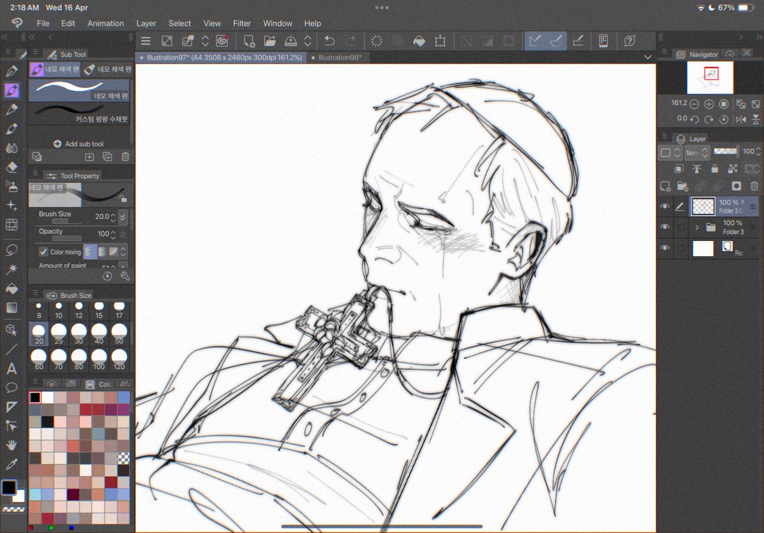Image resolution: width=764 pixels, height=533 pixels.
Task: Toggle checkbox beside Folder 3 layer
Action: coord(681,228)
